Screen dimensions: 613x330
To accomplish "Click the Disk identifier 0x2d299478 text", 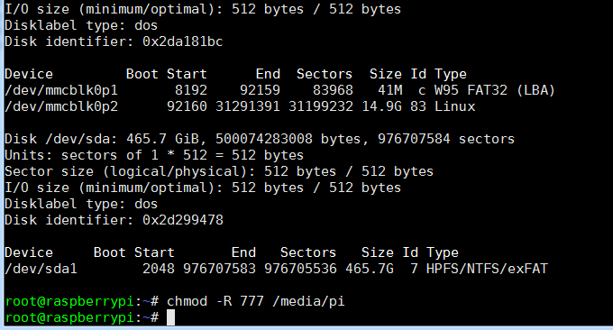I will click(114, 220).
